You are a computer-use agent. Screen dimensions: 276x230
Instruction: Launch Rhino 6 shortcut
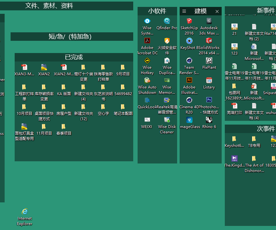coord(209,120)
